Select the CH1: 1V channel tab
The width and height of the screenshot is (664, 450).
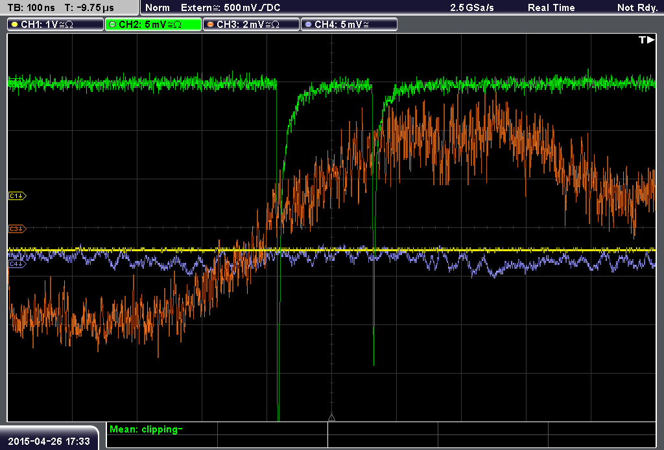click(56, 25)
